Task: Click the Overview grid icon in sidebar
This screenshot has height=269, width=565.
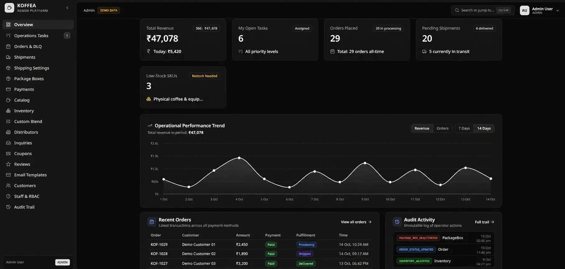Action: [8, 25]
